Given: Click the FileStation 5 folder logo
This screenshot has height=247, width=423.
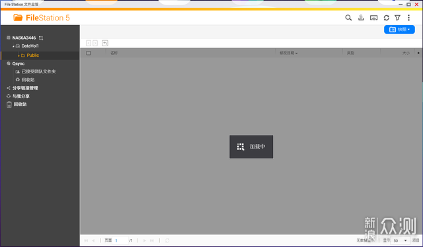Looking at the screenshot, I should (x=18, y=18).
